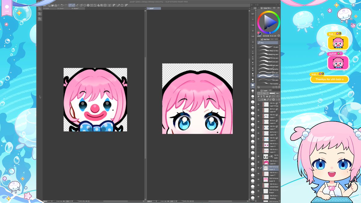Select the Layer 5 Copy layer
The height and width of the screenshot is (203, 361).
271,105
